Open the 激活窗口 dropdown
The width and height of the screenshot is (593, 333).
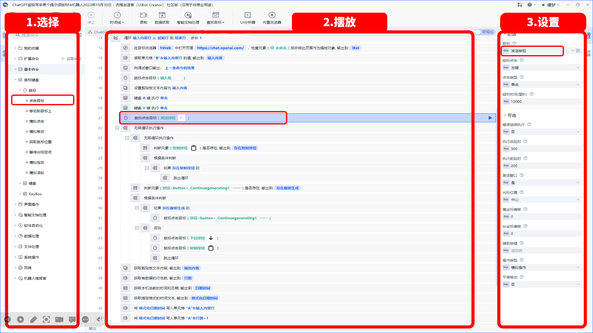pos(542,183)
